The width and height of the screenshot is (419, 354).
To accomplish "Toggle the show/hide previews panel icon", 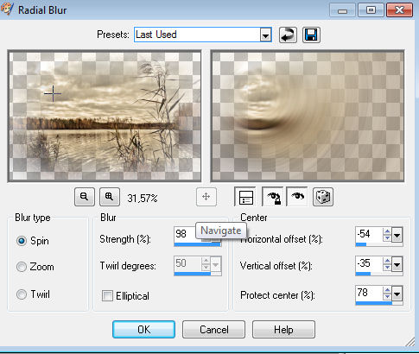I will [x=245, y=197].
